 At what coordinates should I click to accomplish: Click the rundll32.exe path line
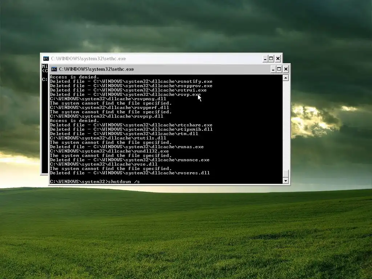[109, 151]
